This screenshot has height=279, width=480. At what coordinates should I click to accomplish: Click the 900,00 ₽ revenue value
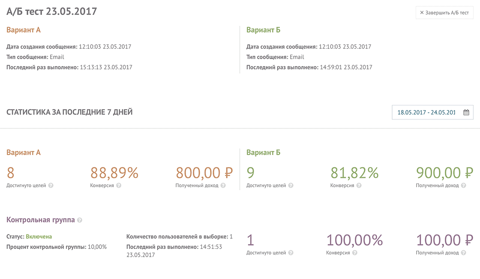pos(444,173)
